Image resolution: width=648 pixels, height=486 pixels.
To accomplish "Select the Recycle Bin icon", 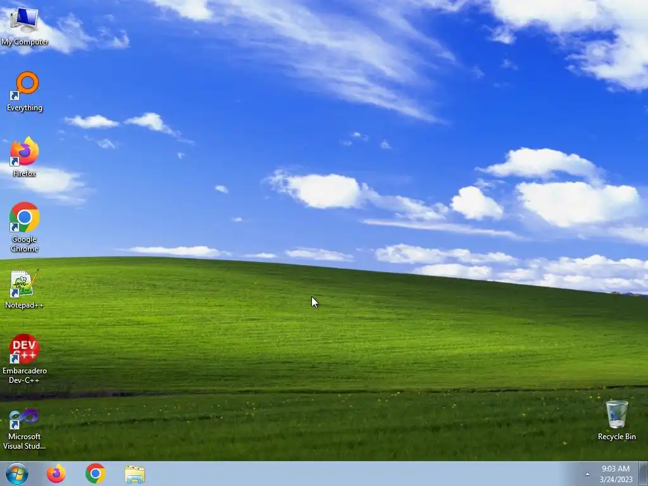I will tap(616, 420).
